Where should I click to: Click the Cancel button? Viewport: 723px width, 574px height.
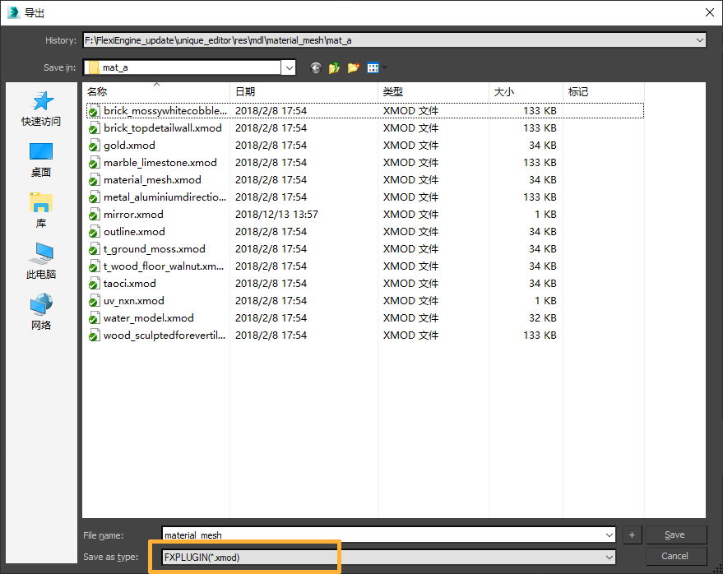pyautogui.click(x=675, y=556)
